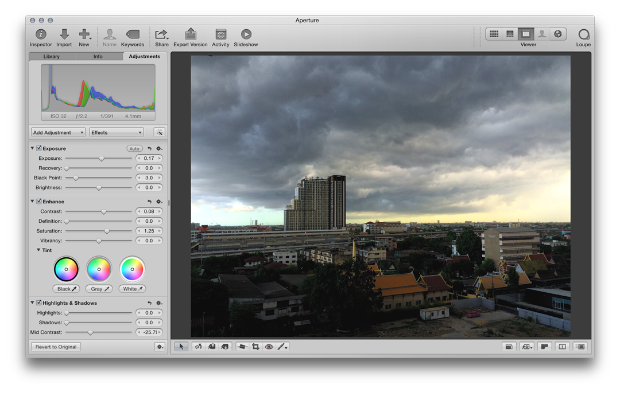Activate the Loupe tool

584,38
